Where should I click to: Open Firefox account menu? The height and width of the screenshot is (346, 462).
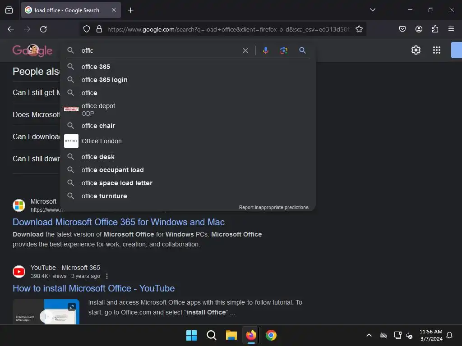pyautogui.click(x=419, y=29)
